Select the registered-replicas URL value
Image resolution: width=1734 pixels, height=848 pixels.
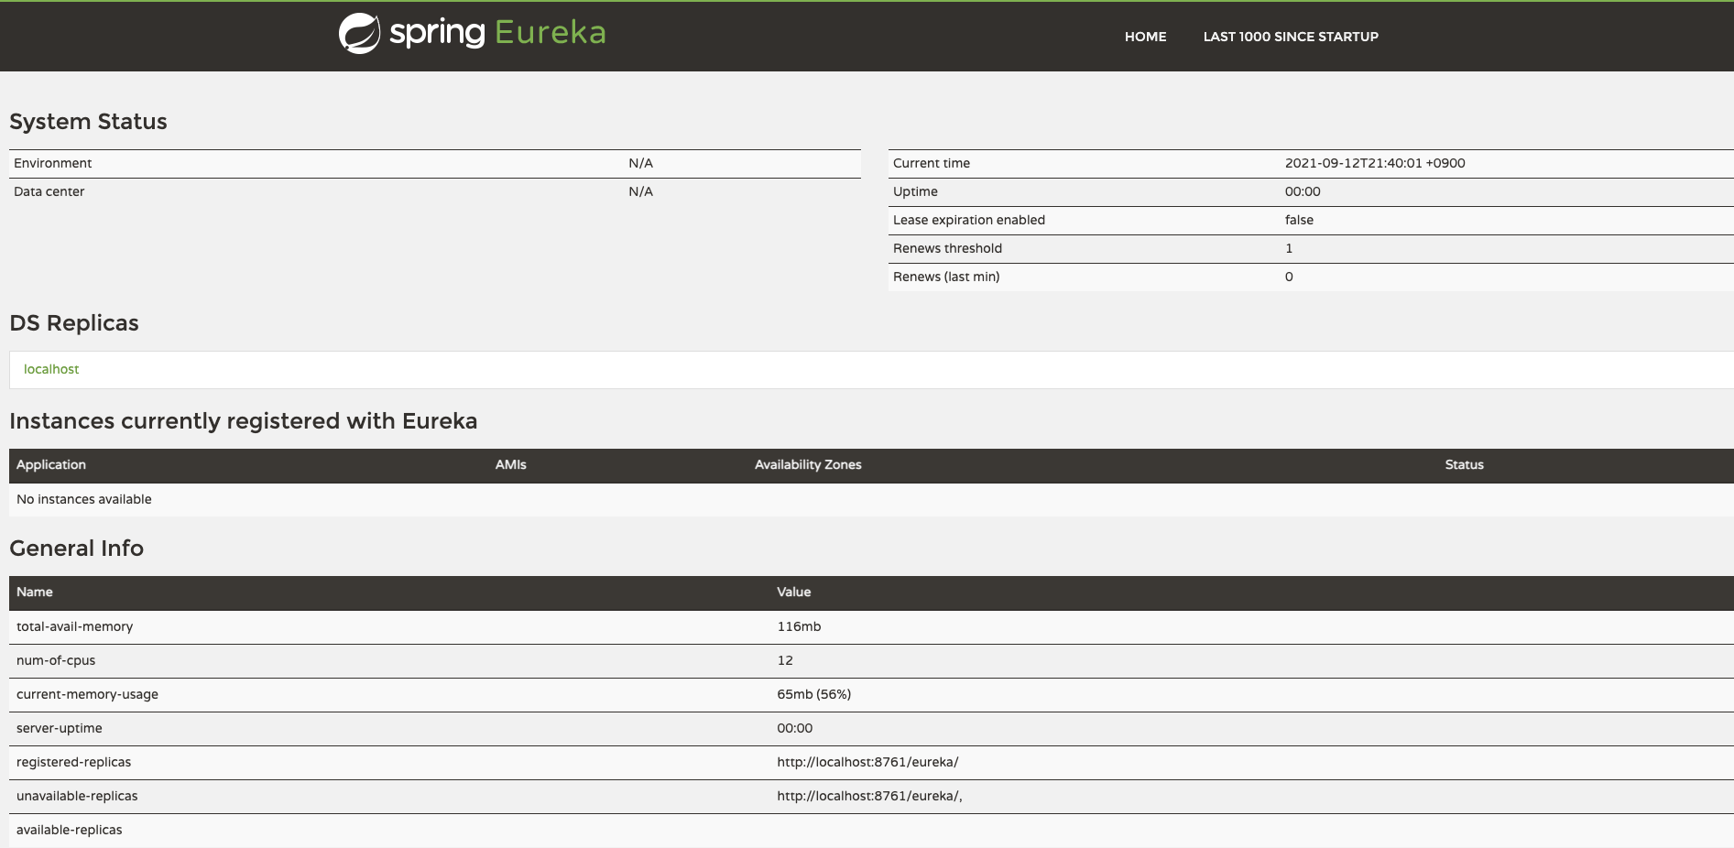pos(867,762)
